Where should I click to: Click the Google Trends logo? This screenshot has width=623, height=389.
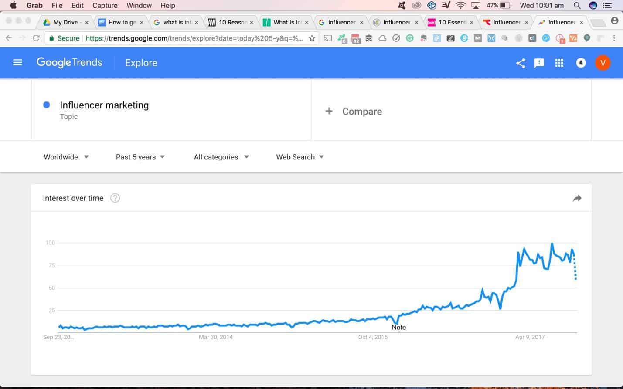[x=69, y=63]
